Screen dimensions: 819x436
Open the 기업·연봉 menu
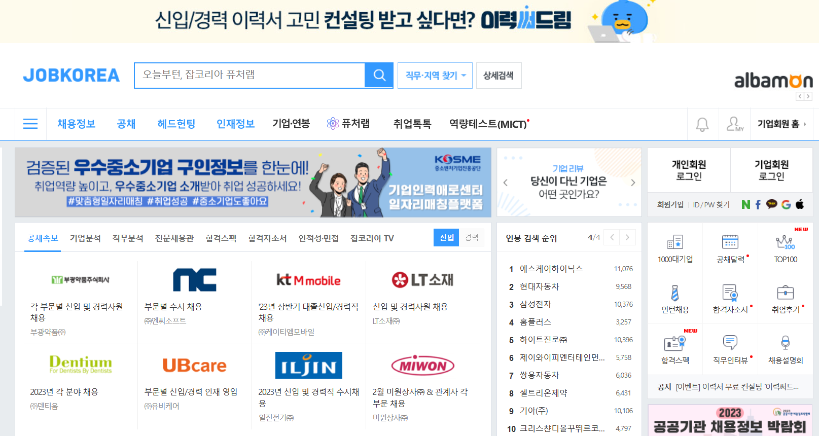click(291, 124)
